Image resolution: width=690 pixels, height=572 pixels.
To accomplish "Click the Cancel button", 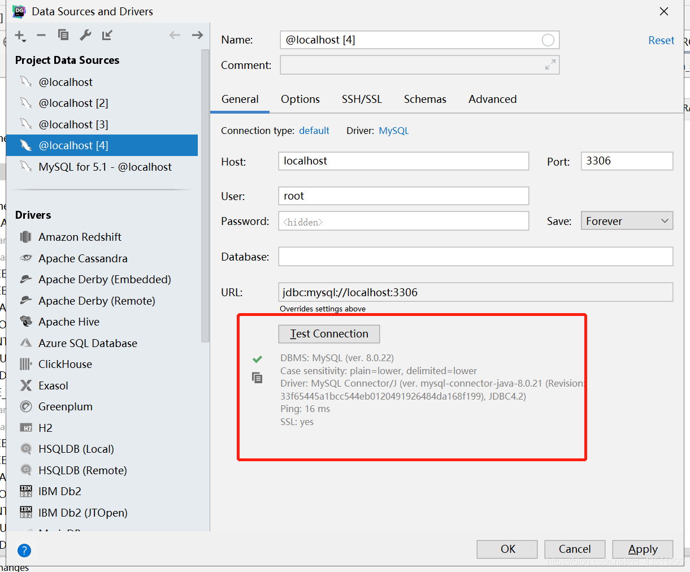I will click(x=575, y=549).
